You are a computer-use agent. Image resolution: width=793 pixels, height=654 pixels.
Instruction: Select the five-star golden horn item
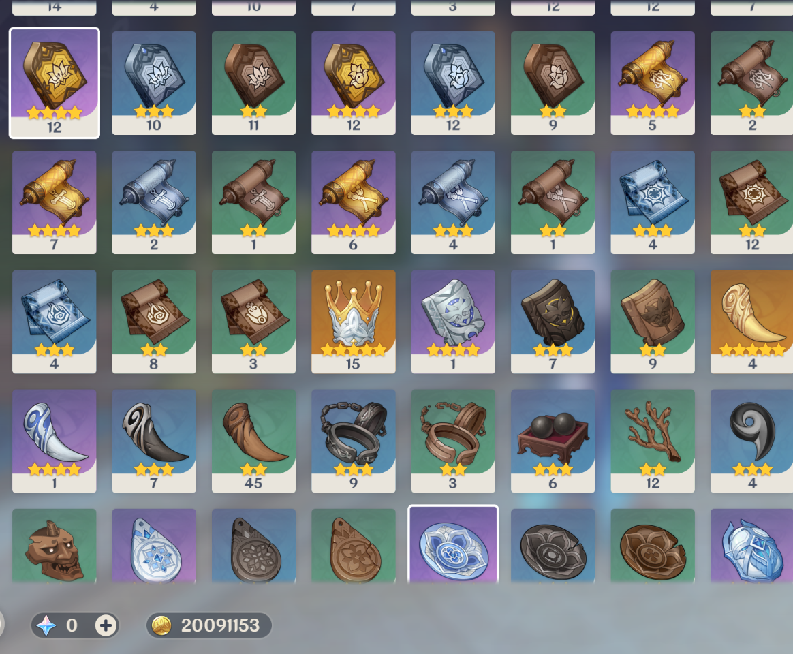point(751,322)
